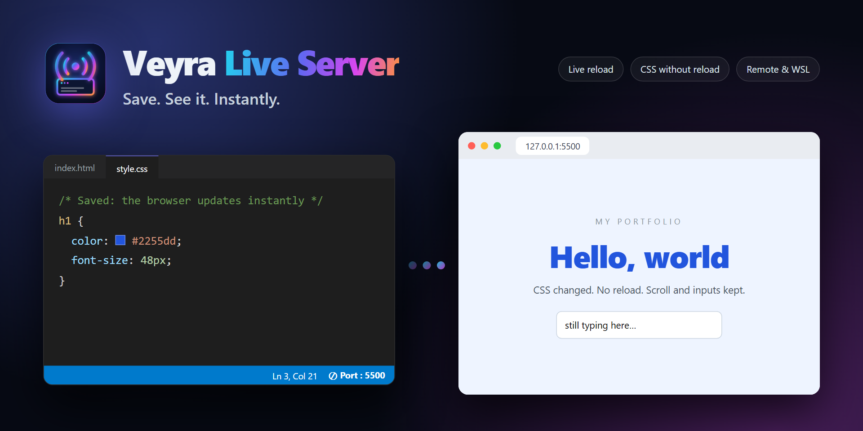
Task: Click the MY PORTFOLIO label
Action: tap(639, 222)
